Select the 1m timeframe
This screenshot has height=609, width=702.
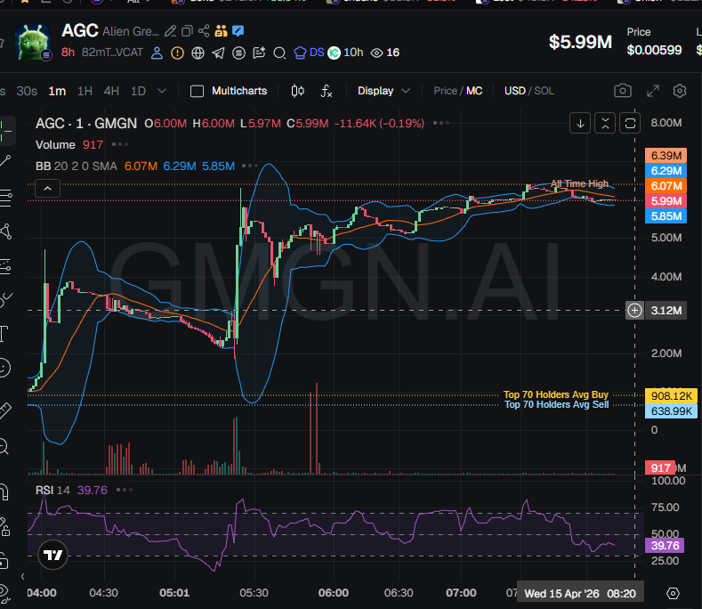coord(57,91)
